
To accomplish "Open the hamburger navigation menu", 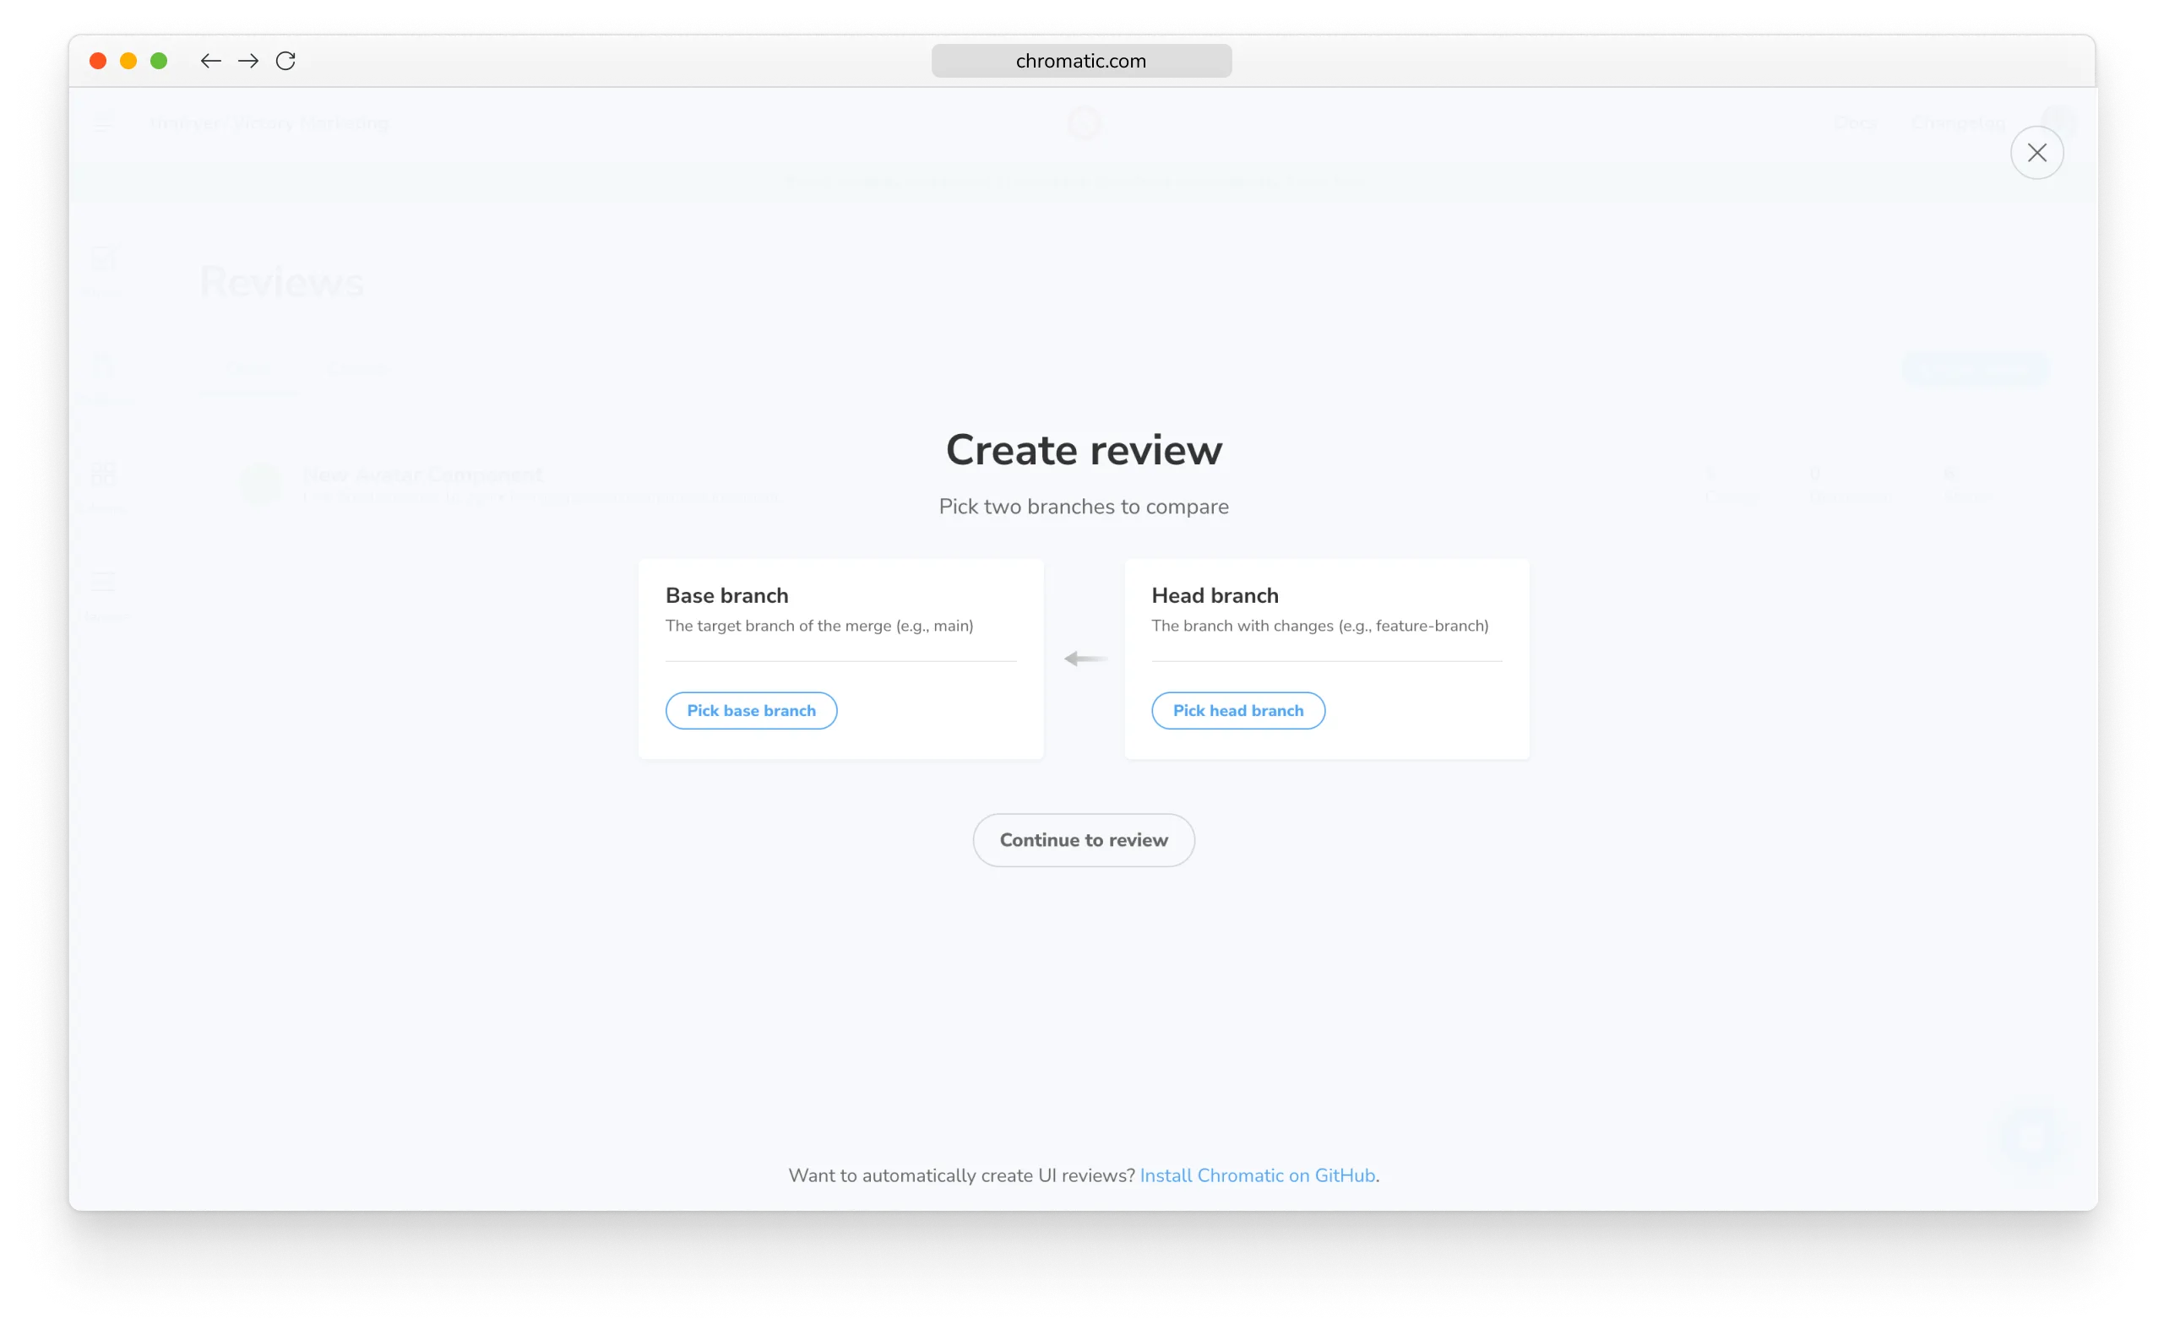I will [x=103, y=124].
